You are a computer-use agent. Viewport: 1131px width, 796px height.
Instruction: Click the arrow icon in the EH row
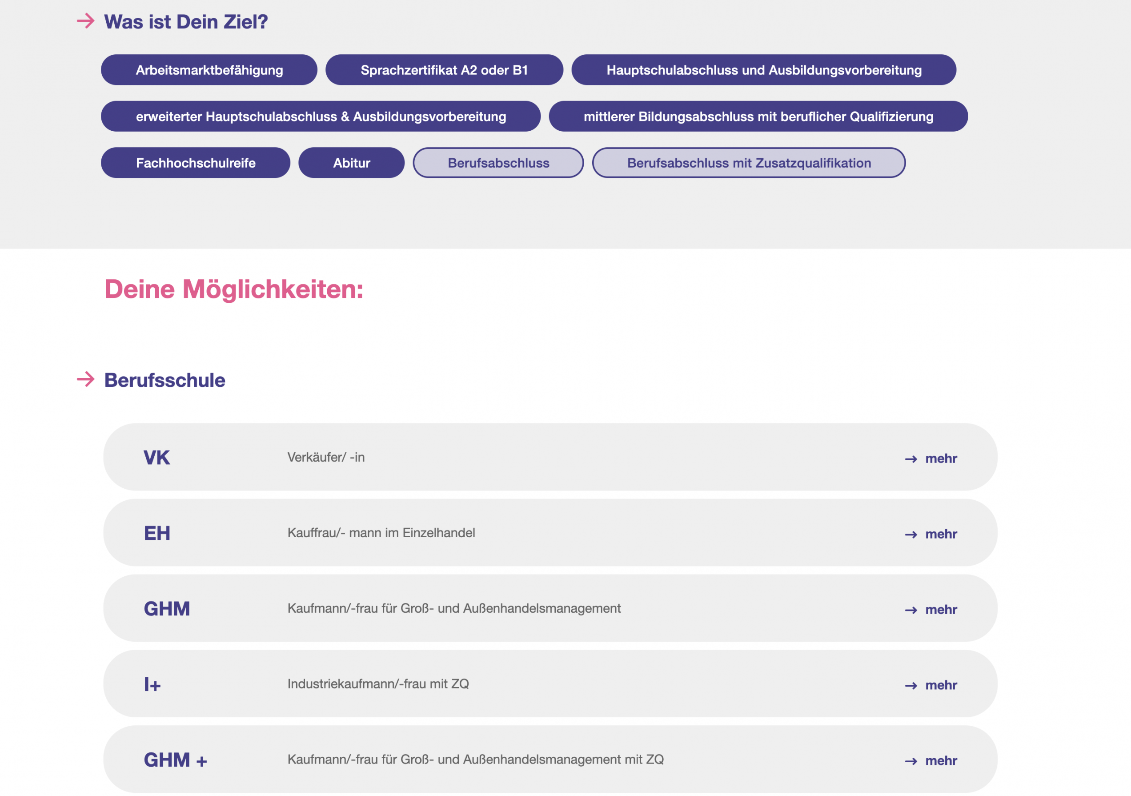pyautogui.click(x=911, y=535)
